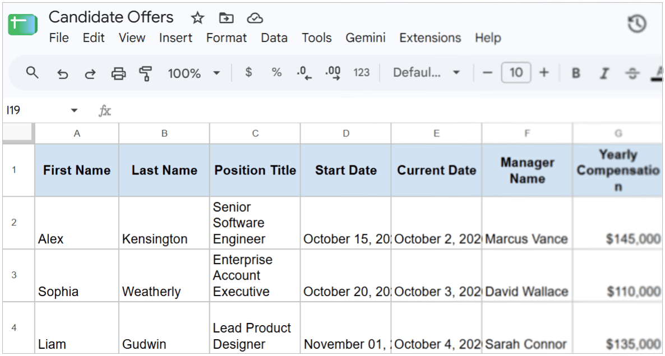Check the cloud save status icon
This screenshot has width=665, height=356.
(255, 18)
